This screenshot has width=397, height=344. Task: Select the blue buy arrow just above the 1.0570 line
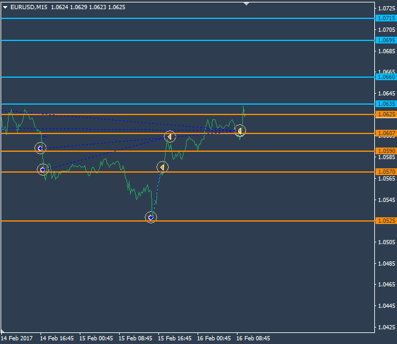(x=43, y=170)
